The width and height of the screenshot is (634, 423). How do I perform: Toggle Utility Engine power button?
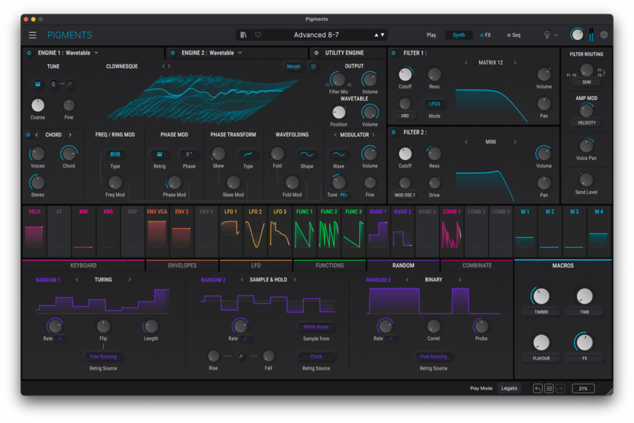click(x=316, y=53)
